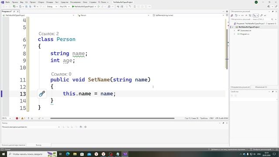The image size is (279, 157).
Task: Open the Solution Explorer search options dropdown
Action: [276, 19]
